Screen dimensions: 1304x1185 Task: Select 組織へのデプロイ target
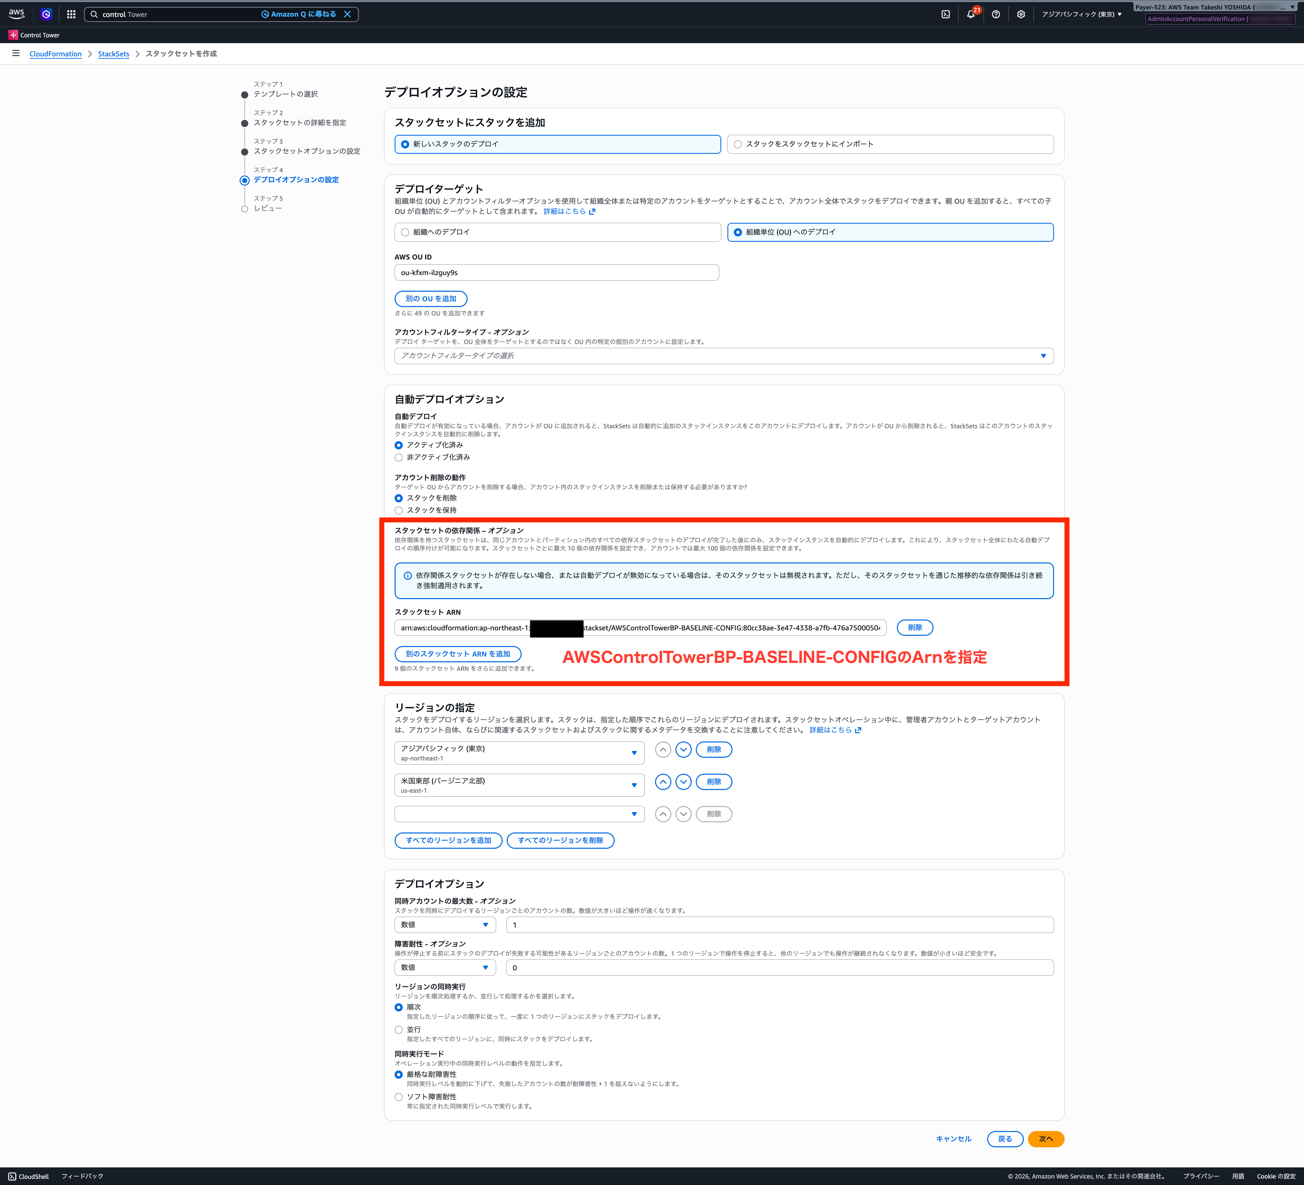(558, 232)
